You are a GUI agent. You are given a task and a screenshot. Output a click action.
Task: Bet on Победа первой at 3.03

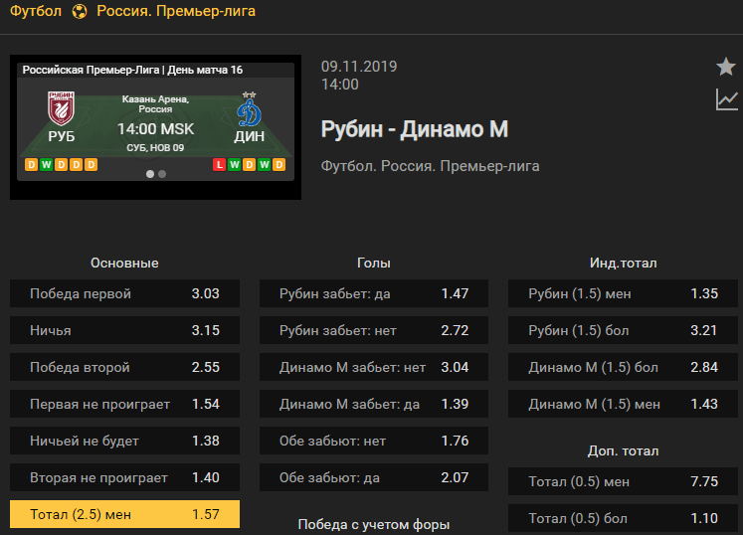coord(124,293)
